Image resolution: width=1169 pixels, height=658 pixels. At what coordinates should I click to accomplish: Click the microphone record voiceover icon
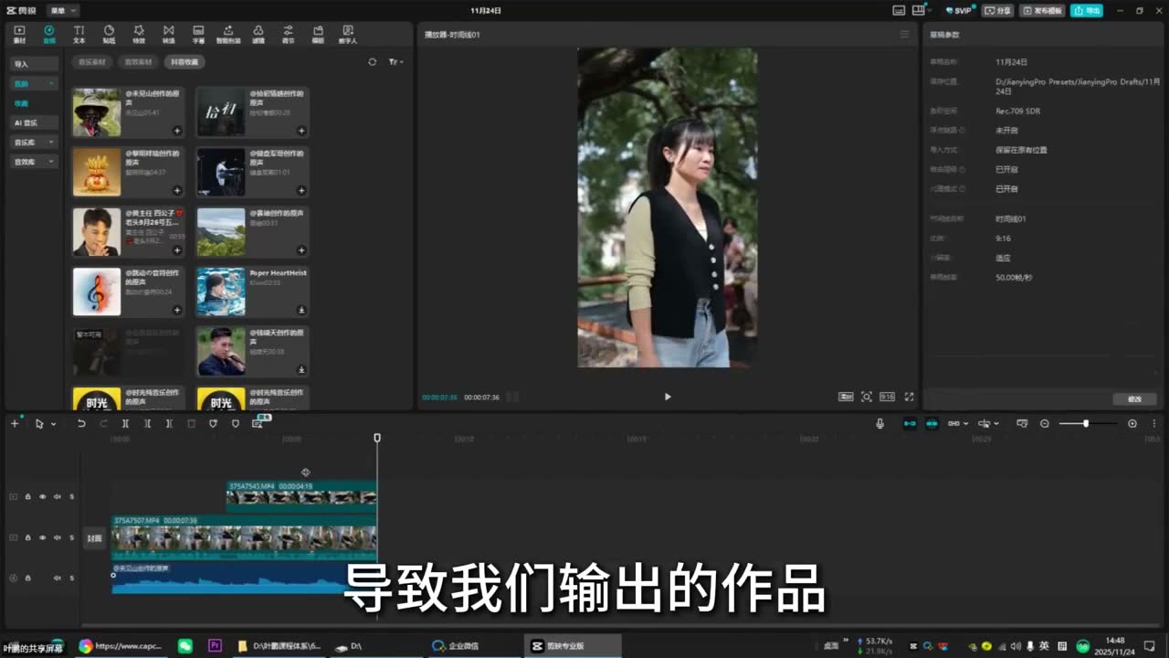[x=879, y=423]
